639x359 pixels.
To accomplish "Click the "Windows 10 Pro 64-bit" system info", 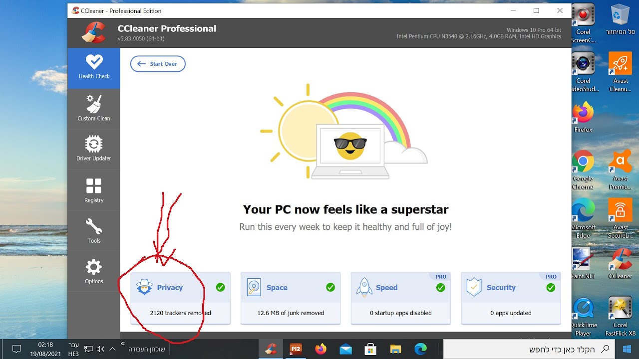I will 534,30.
